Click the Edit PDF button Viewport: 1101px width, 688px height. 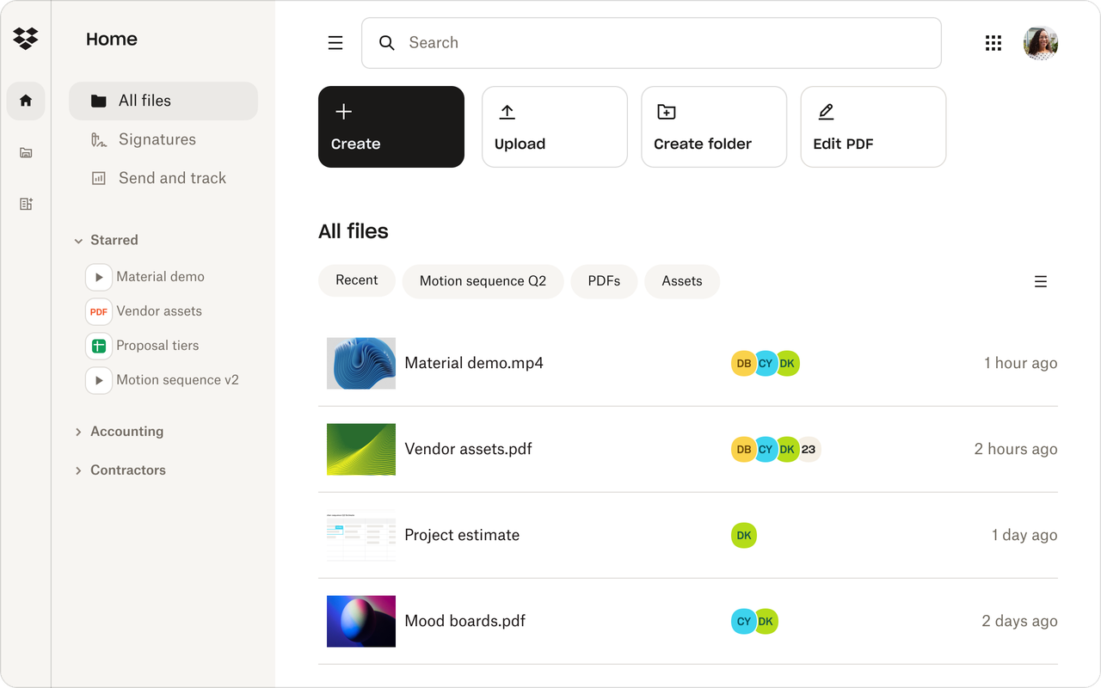[872, 126]
